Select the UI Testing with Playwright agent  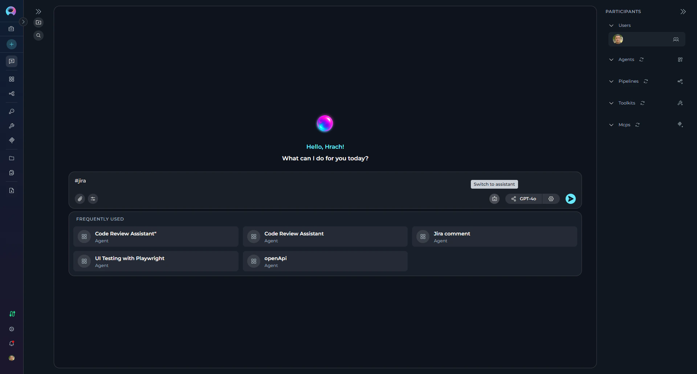click(155, 261)
